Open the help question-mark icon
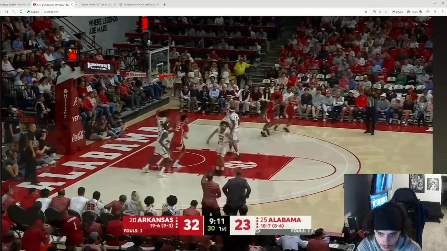The image size is (447, 251). coord(428,12)
